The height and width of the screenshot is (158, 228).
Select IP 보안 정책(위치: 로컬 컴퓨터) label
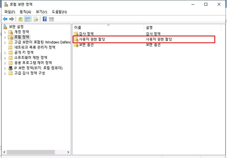(38, 68)
